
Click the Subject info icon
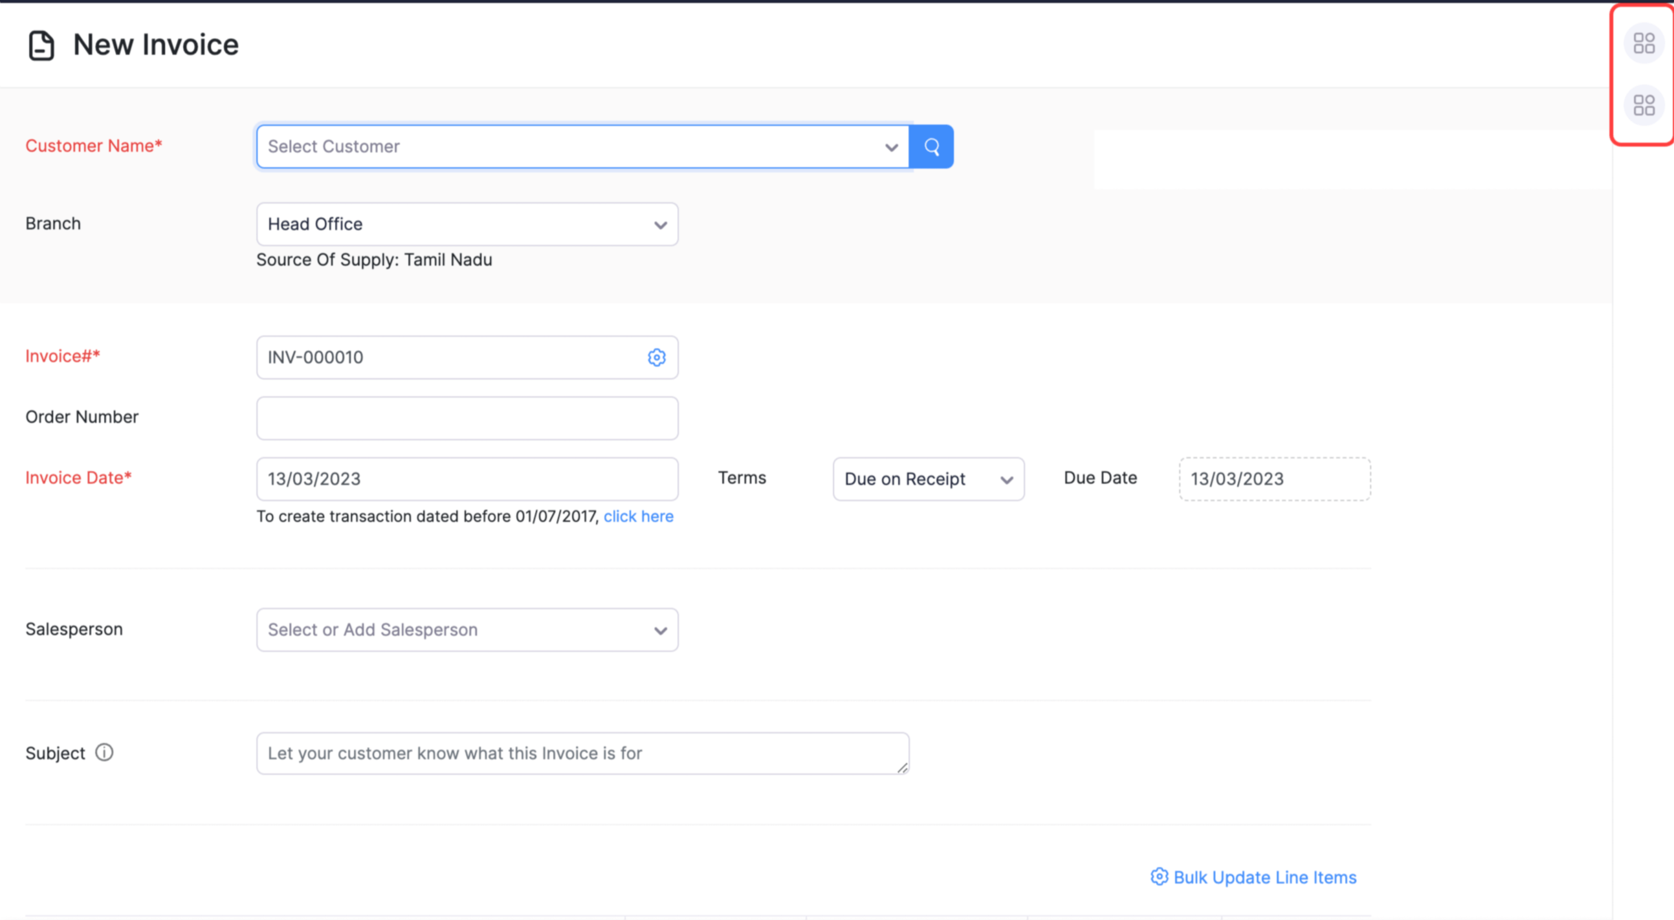pos(104,752)
